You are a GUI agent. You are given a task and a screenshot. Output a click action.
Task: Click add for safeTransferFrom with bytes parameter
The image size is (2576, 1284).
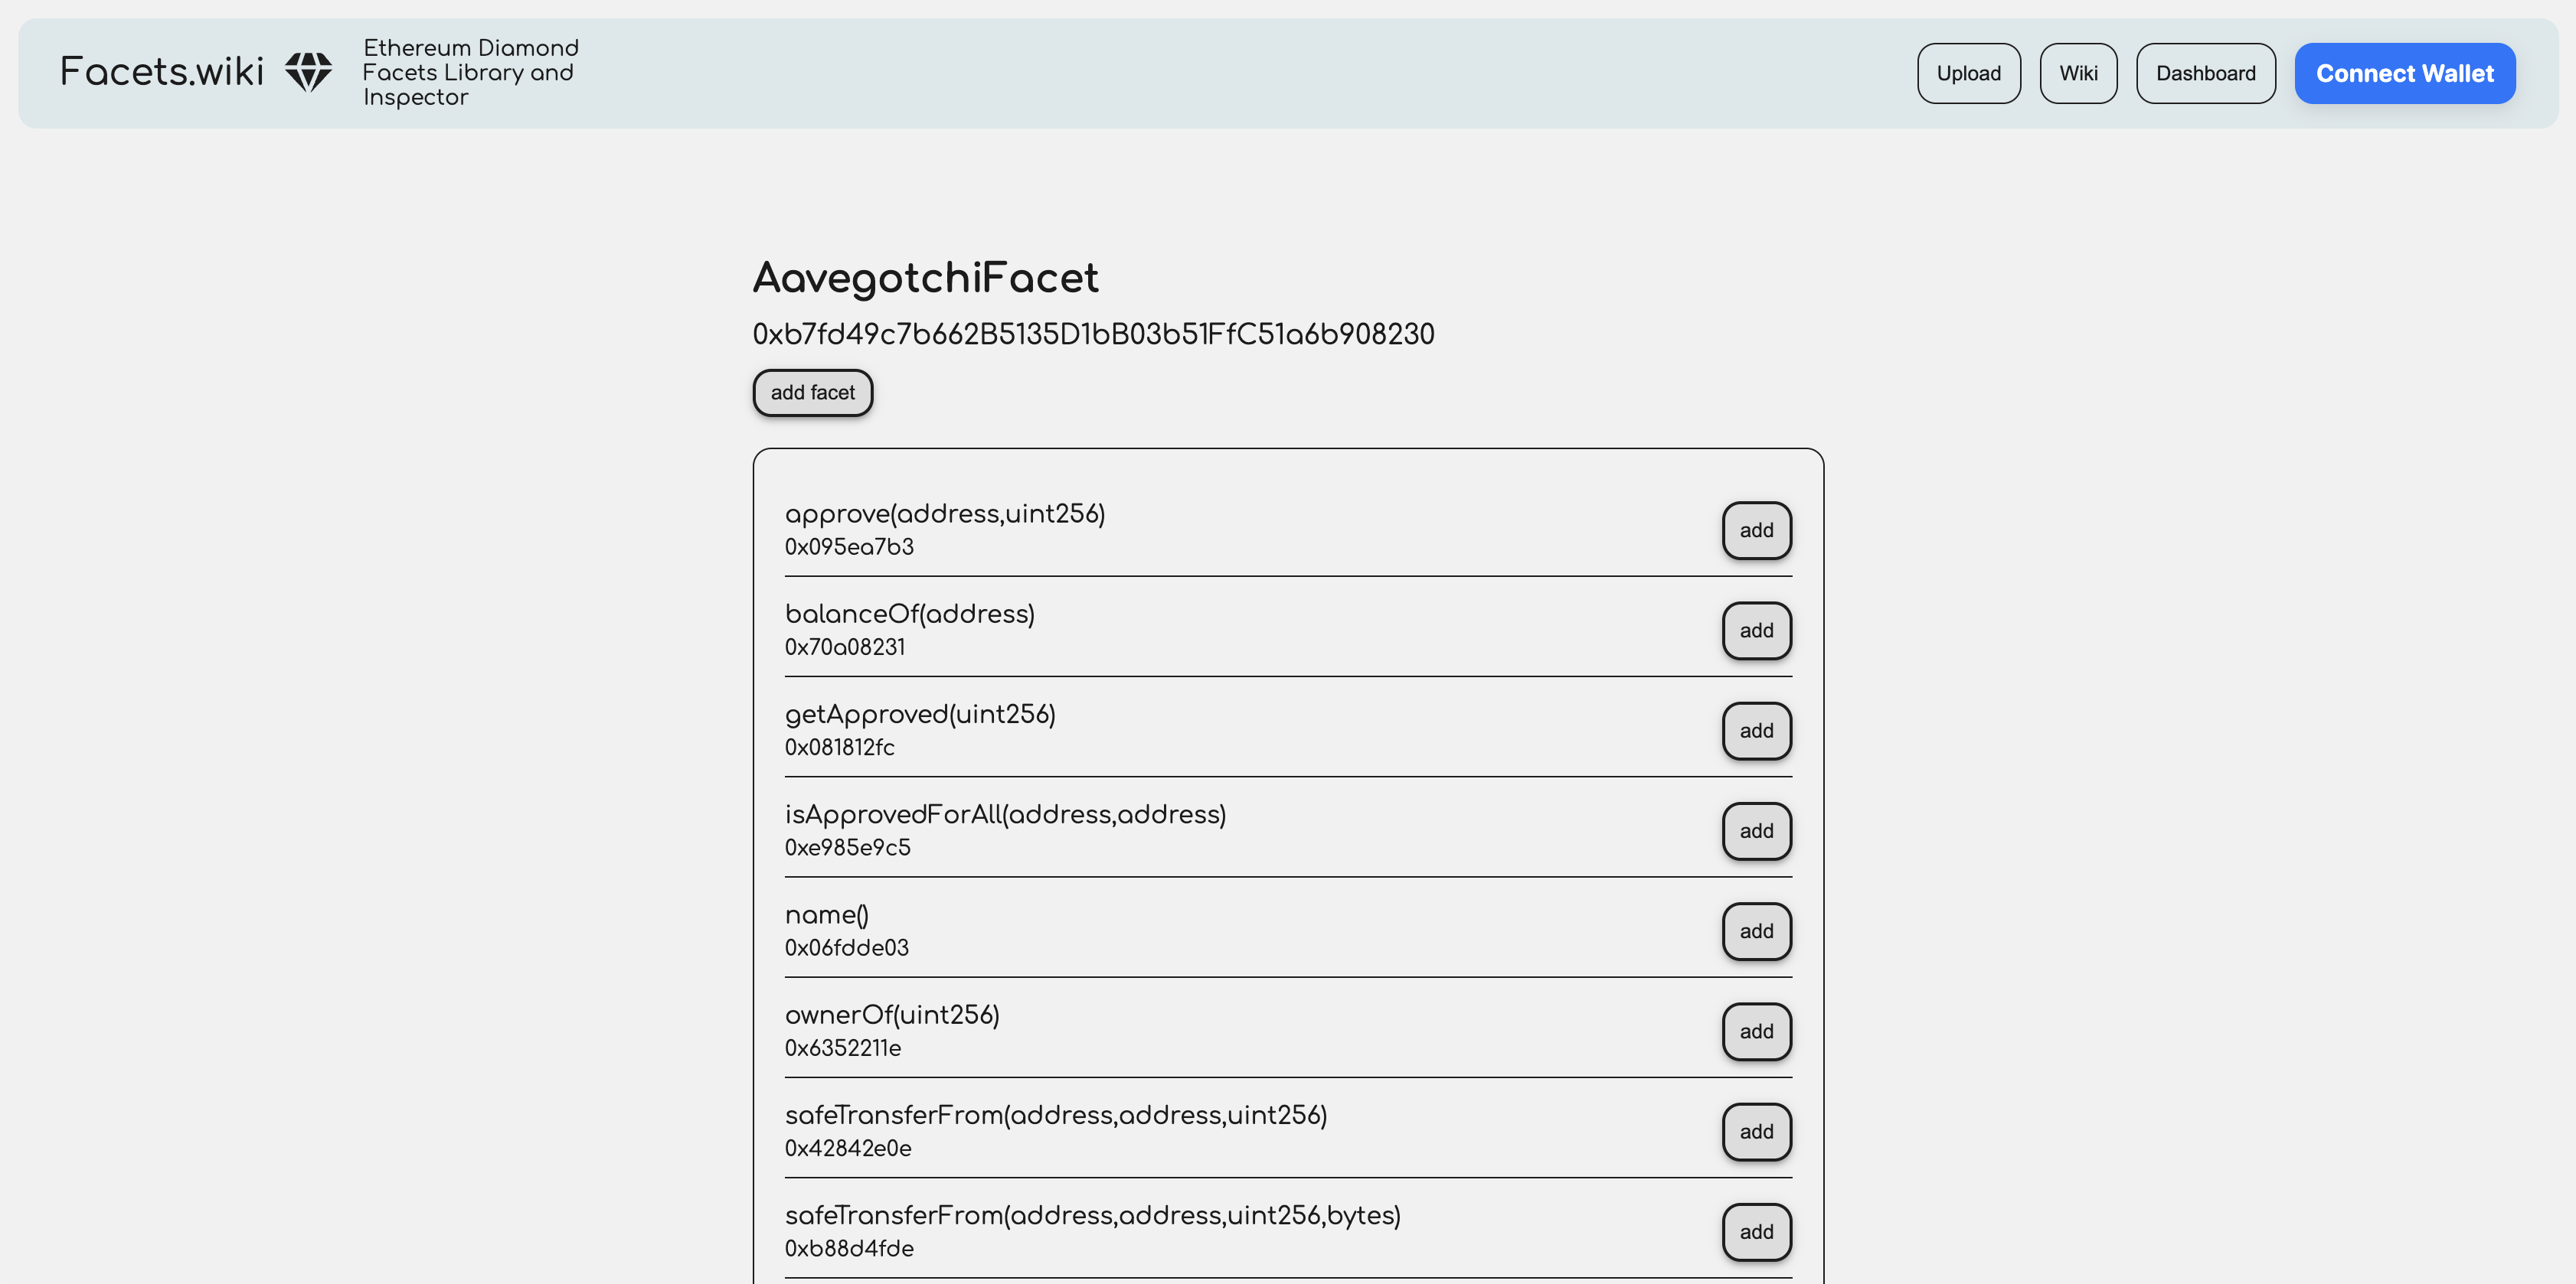1756,1231
